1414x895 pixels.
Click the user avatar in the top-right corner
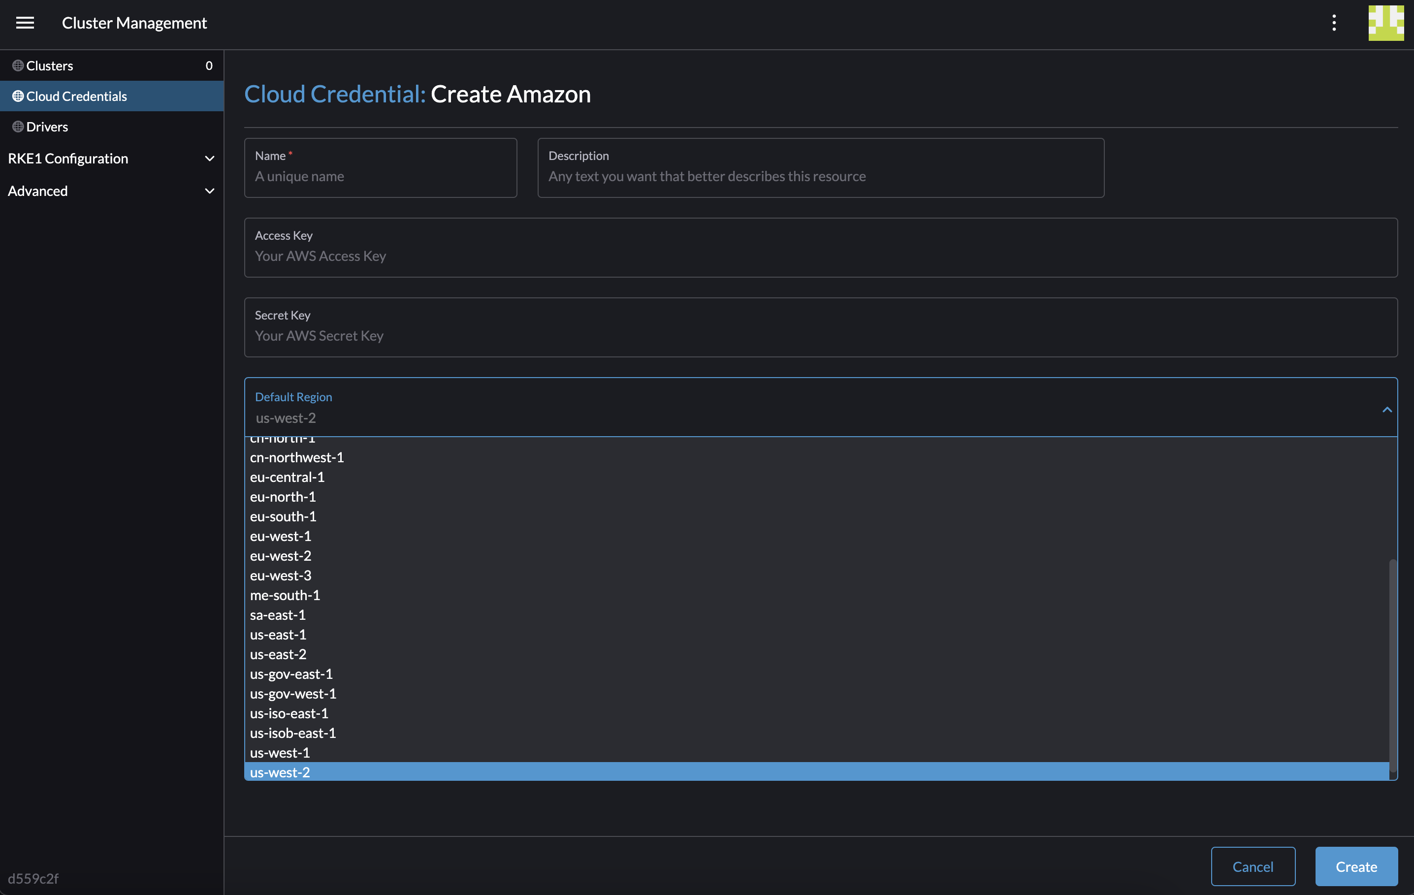point(1385,24)
